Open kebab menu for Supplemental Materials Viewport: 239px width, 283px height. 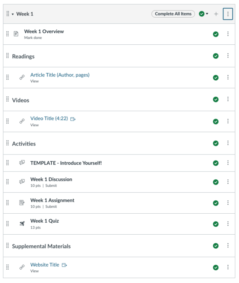pos(228,245)
